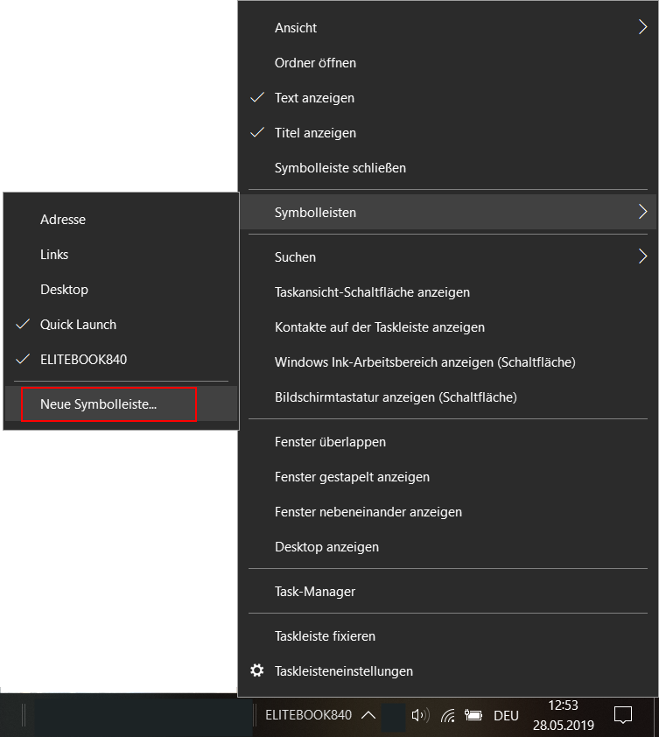Click the gear icon beside Taskleisteneinstellungen
Image resolution: width=659 pixels, height=737 pixels.
(256, 670)
